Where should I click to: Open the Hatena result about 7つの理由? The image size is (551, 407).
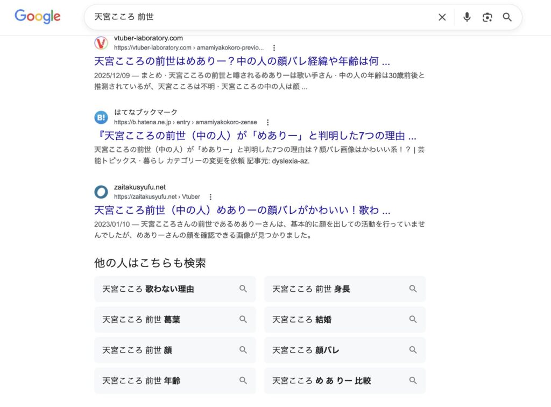255,136
